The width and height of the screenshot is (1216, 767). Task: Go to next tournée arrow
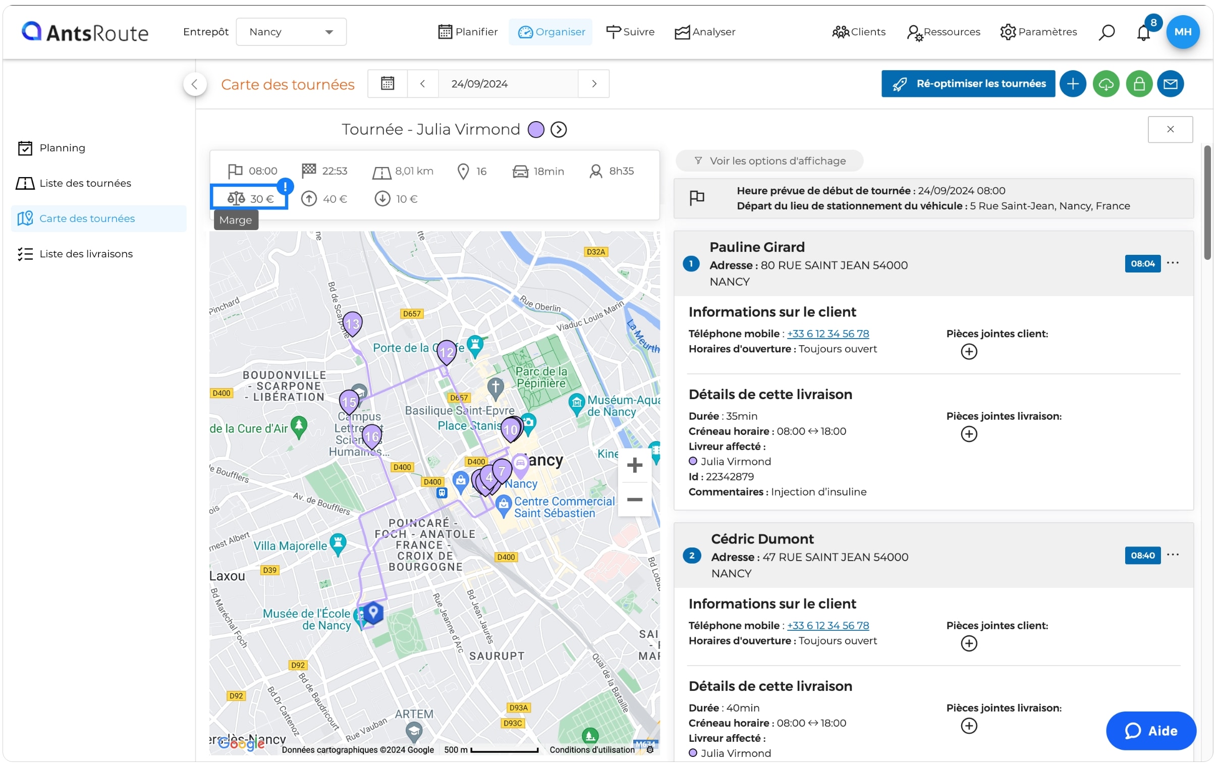coord(559,130)
